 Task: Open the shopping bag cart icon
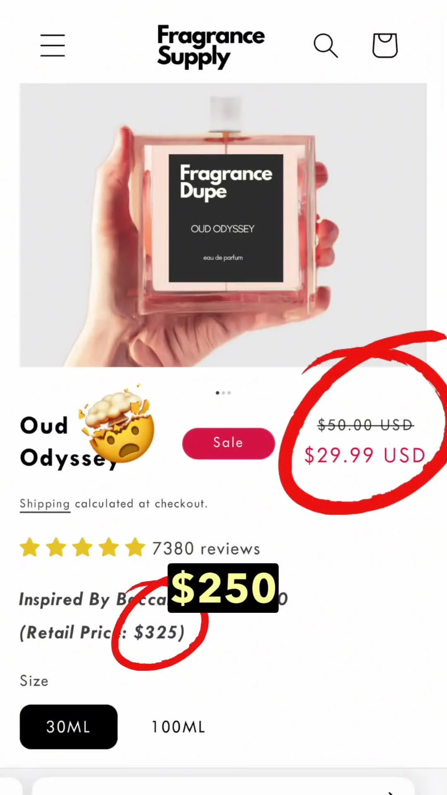pos(385,45)
